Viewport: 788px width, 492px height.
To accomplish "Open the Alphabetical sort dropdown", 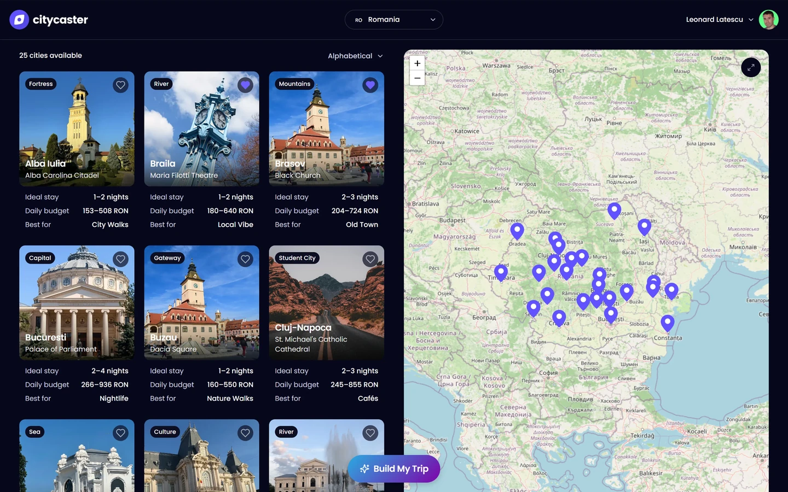I will click(x=355, y=56).
